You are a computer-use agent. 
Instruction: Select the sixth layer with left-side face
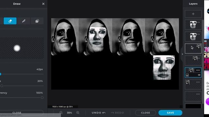coord(193,84)
